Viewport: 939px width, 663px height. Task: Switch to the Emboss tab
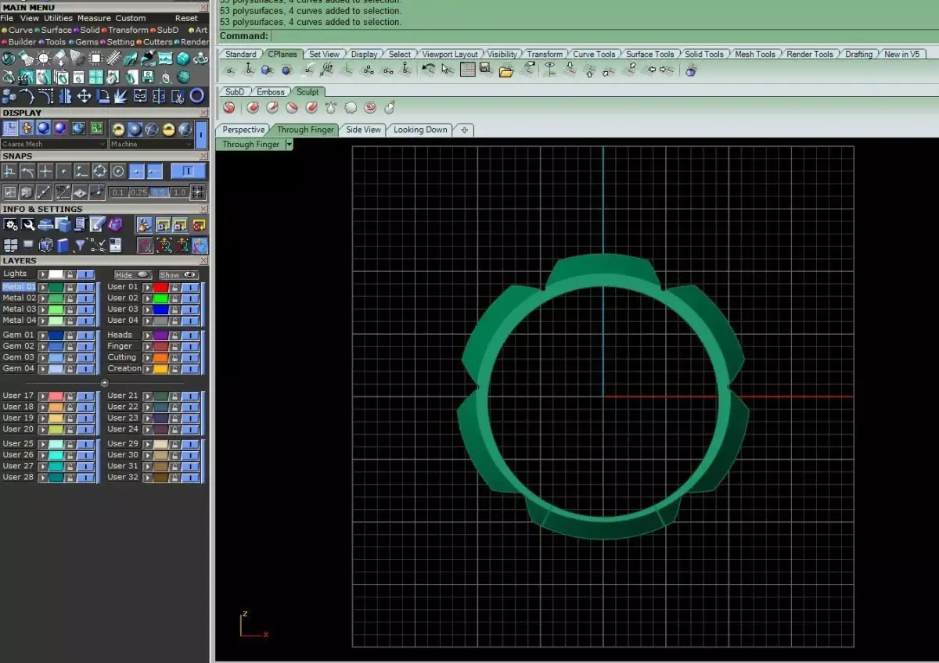click(271, 91)
